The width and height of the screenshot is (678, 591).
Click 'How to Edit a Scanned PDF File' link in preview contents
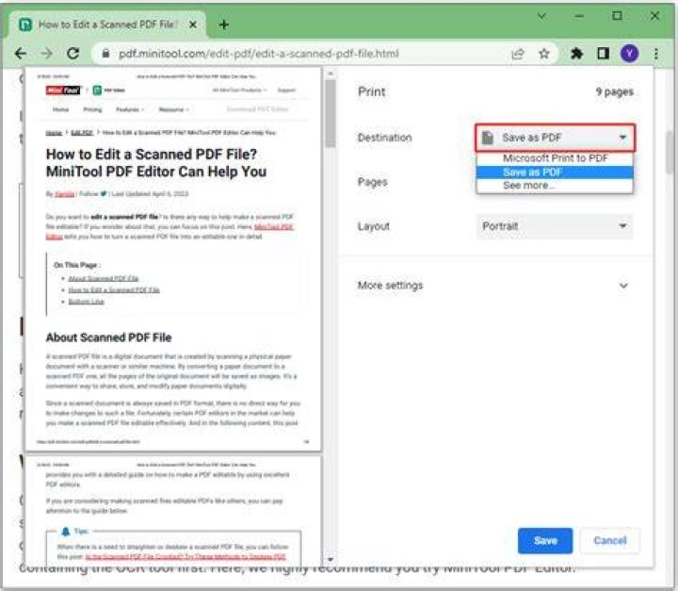[114, 289]
